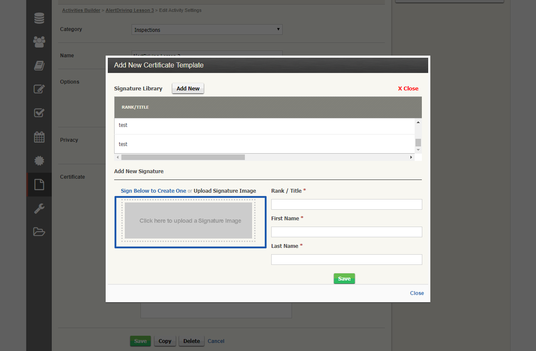536x351 pixels.
Task: Follow the Activities Builder breadcrumb link
Action: [81, 10]
